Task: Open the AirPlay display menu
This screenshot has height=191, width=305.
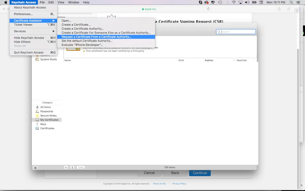Action: click(x=240, y=2)
